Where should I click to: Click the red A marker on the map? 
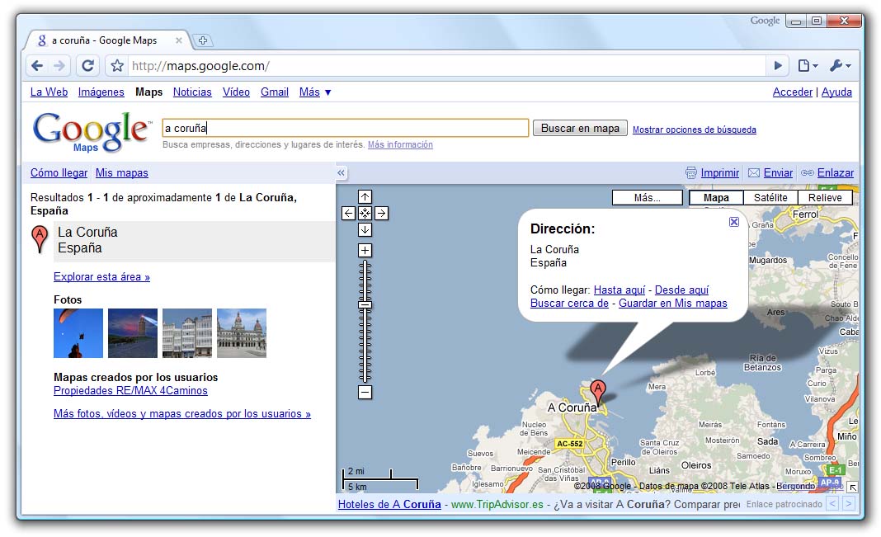[x=598, y=392]
